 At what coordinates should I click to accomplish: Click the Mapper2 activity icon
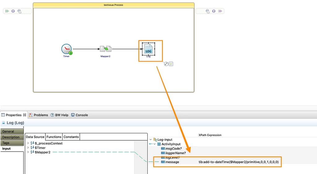tap(106, 49)
